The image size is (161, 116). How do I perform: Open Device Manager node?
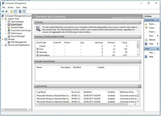18,36
